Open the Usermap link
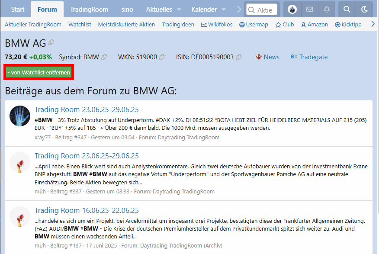 pos(254,24)
